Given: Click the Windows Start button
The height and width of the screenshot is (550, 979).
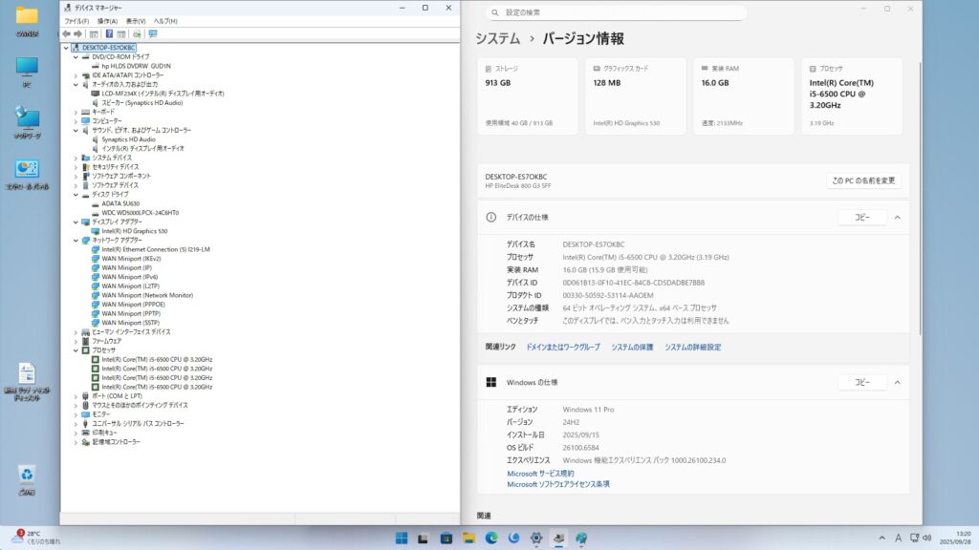Looking at the screenshot, I should (x=401, y=539).
